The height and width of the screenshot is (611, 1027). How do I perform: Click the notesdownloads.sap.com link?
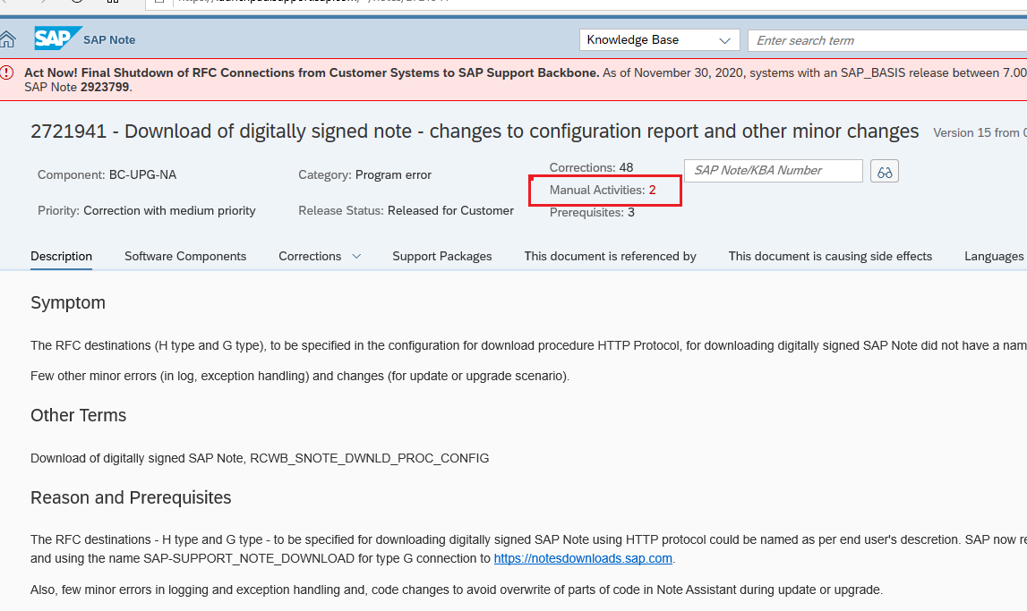tap(583, 558)
